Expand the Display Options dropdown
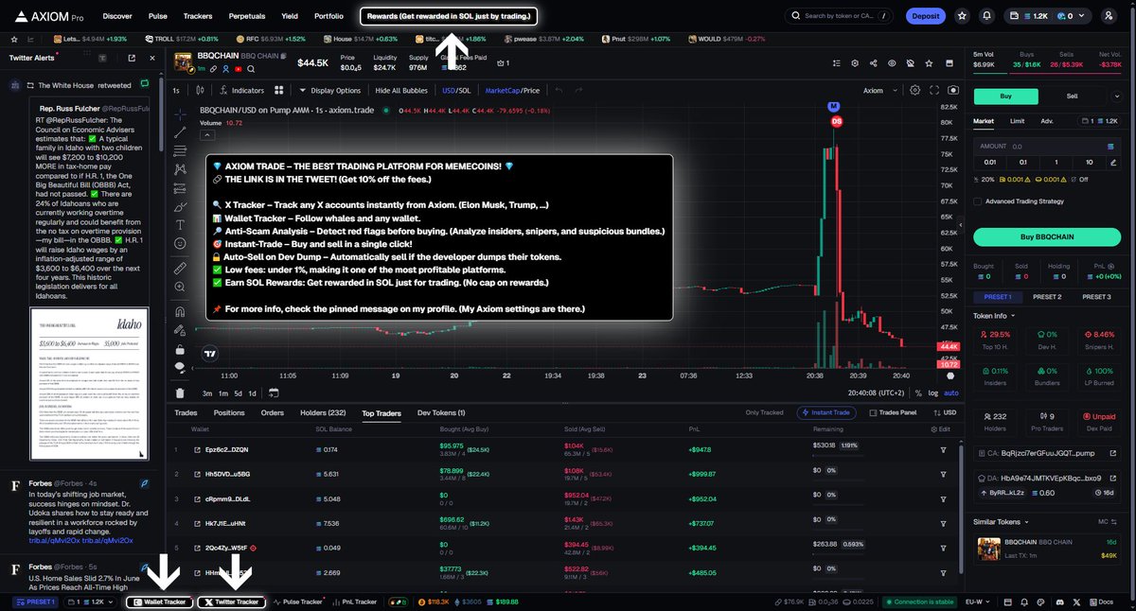Screen dimensions: 1136x611 pos(330,90)
